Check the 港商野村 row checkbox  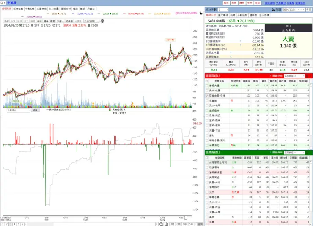coord(207,187)
